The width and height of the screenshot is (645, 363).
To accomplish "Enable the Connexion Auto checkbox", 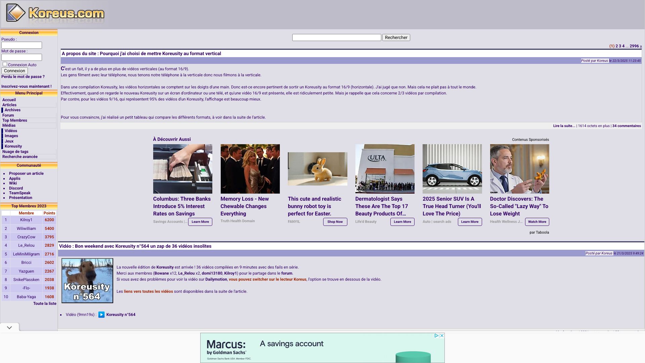I will point(5,64).
